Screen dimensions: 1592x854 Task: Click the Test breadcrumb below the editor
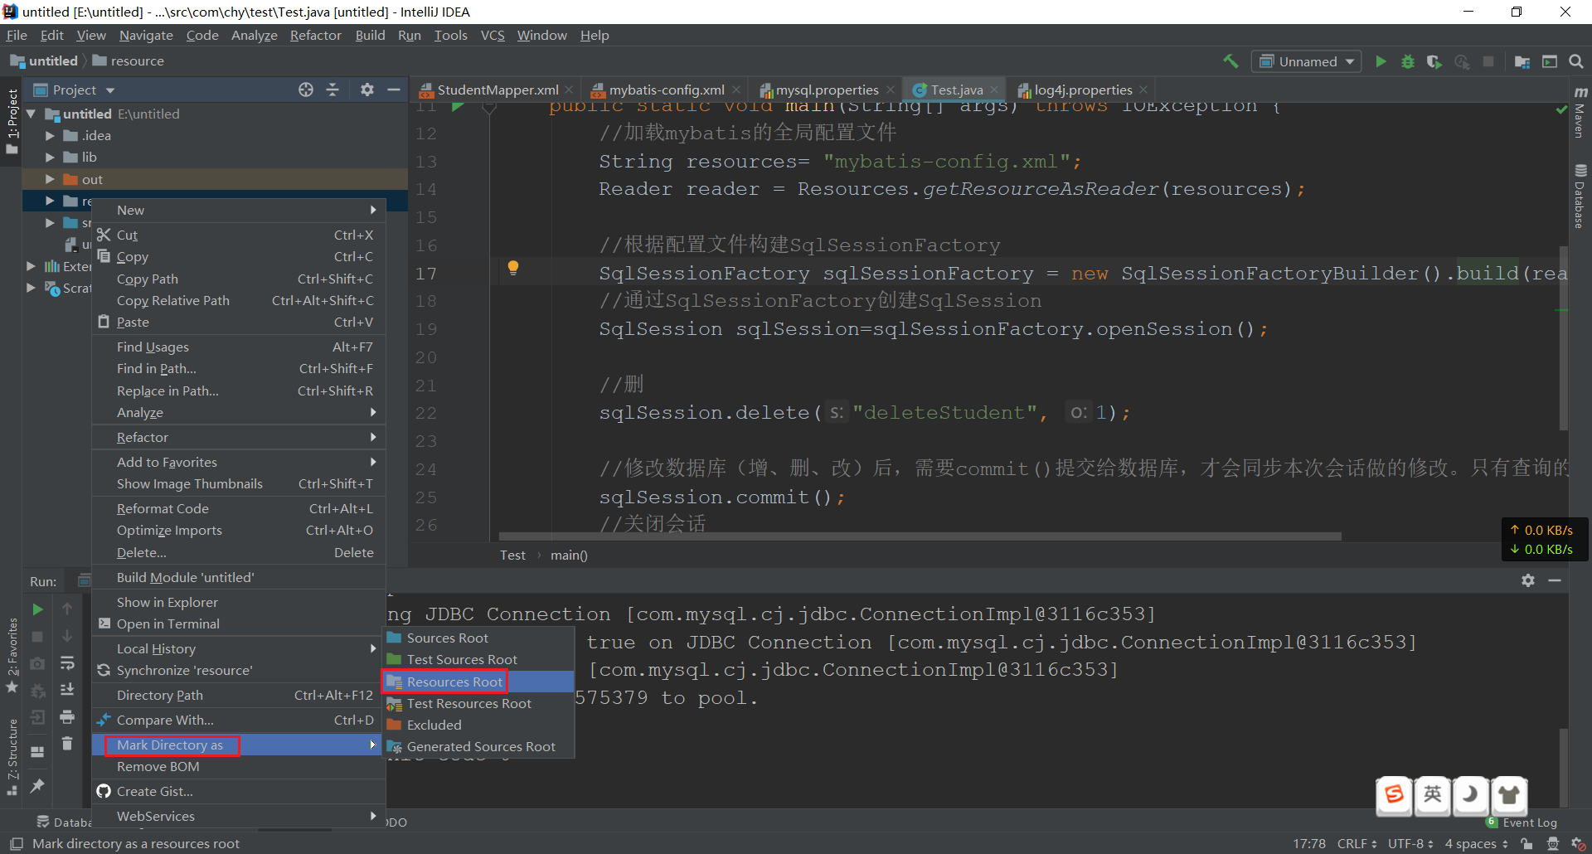512,556
